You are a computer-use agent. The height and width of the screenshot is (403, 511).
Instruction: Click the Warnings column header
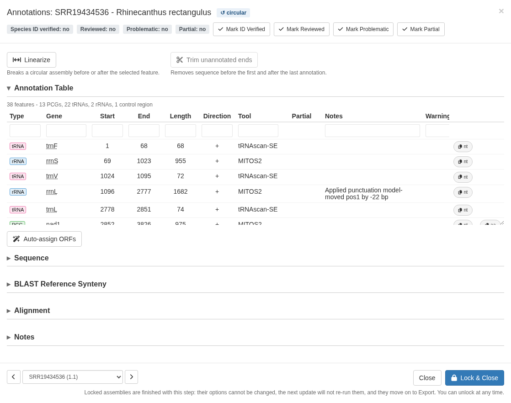(437, 117)
